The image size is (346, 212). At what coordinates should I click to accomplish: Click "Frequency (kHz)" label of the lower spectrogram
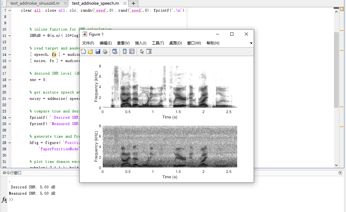[96, 146]
